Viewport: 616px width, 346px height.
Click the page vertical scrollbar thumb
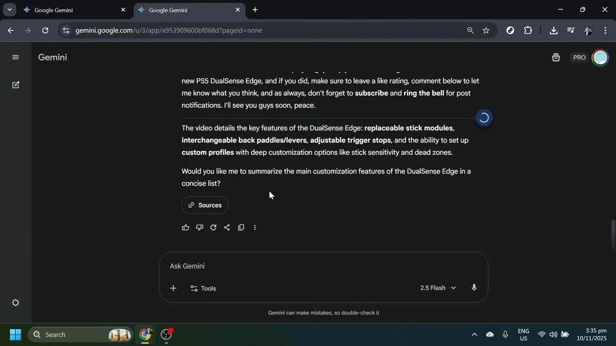613,235
